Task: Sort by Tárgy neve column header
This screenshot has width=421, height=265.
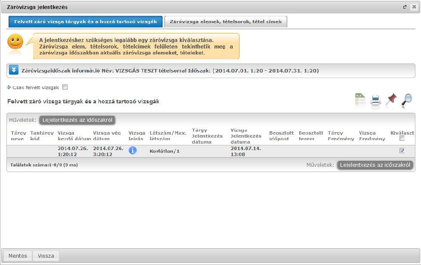Action: (18, 136)
